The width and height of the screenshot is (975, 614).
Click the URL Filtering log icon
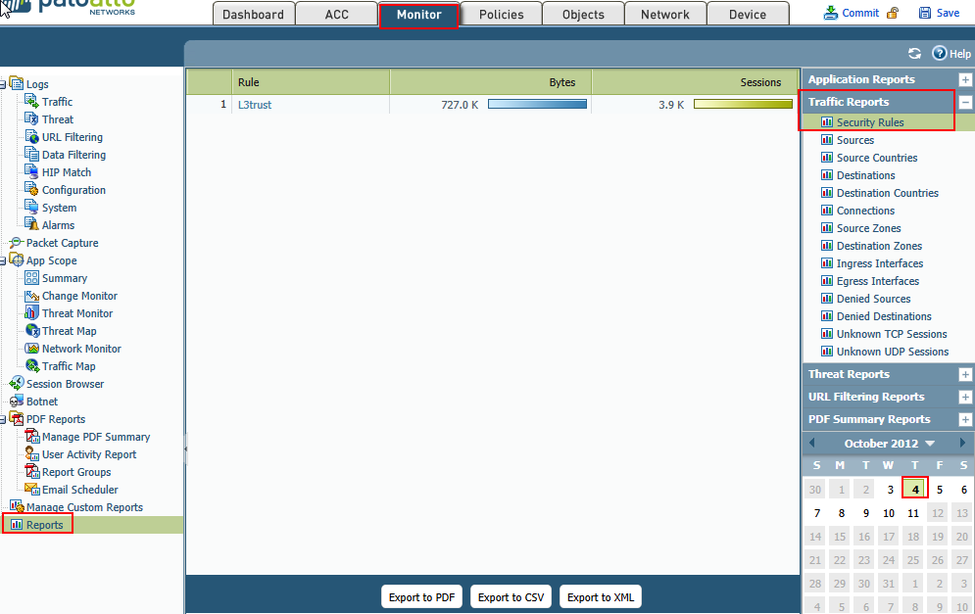(x=31, y=136)
